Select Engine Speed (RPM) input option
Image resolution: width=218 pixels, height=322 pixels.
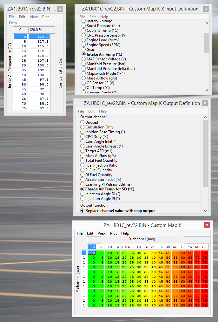point(84,45)
